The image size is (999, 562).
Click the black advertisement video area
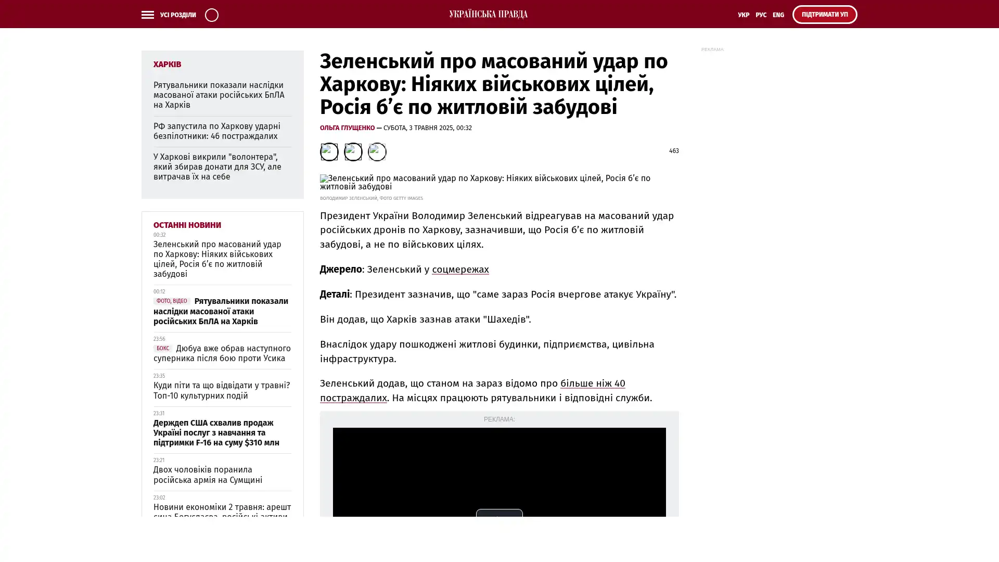pyautogui.click(x=499, y=468)
